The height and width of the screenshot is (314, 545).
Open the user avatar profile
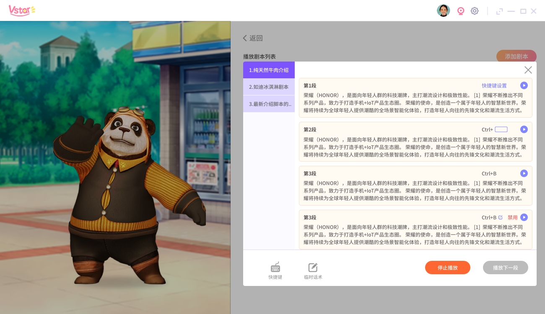[443, 11]
